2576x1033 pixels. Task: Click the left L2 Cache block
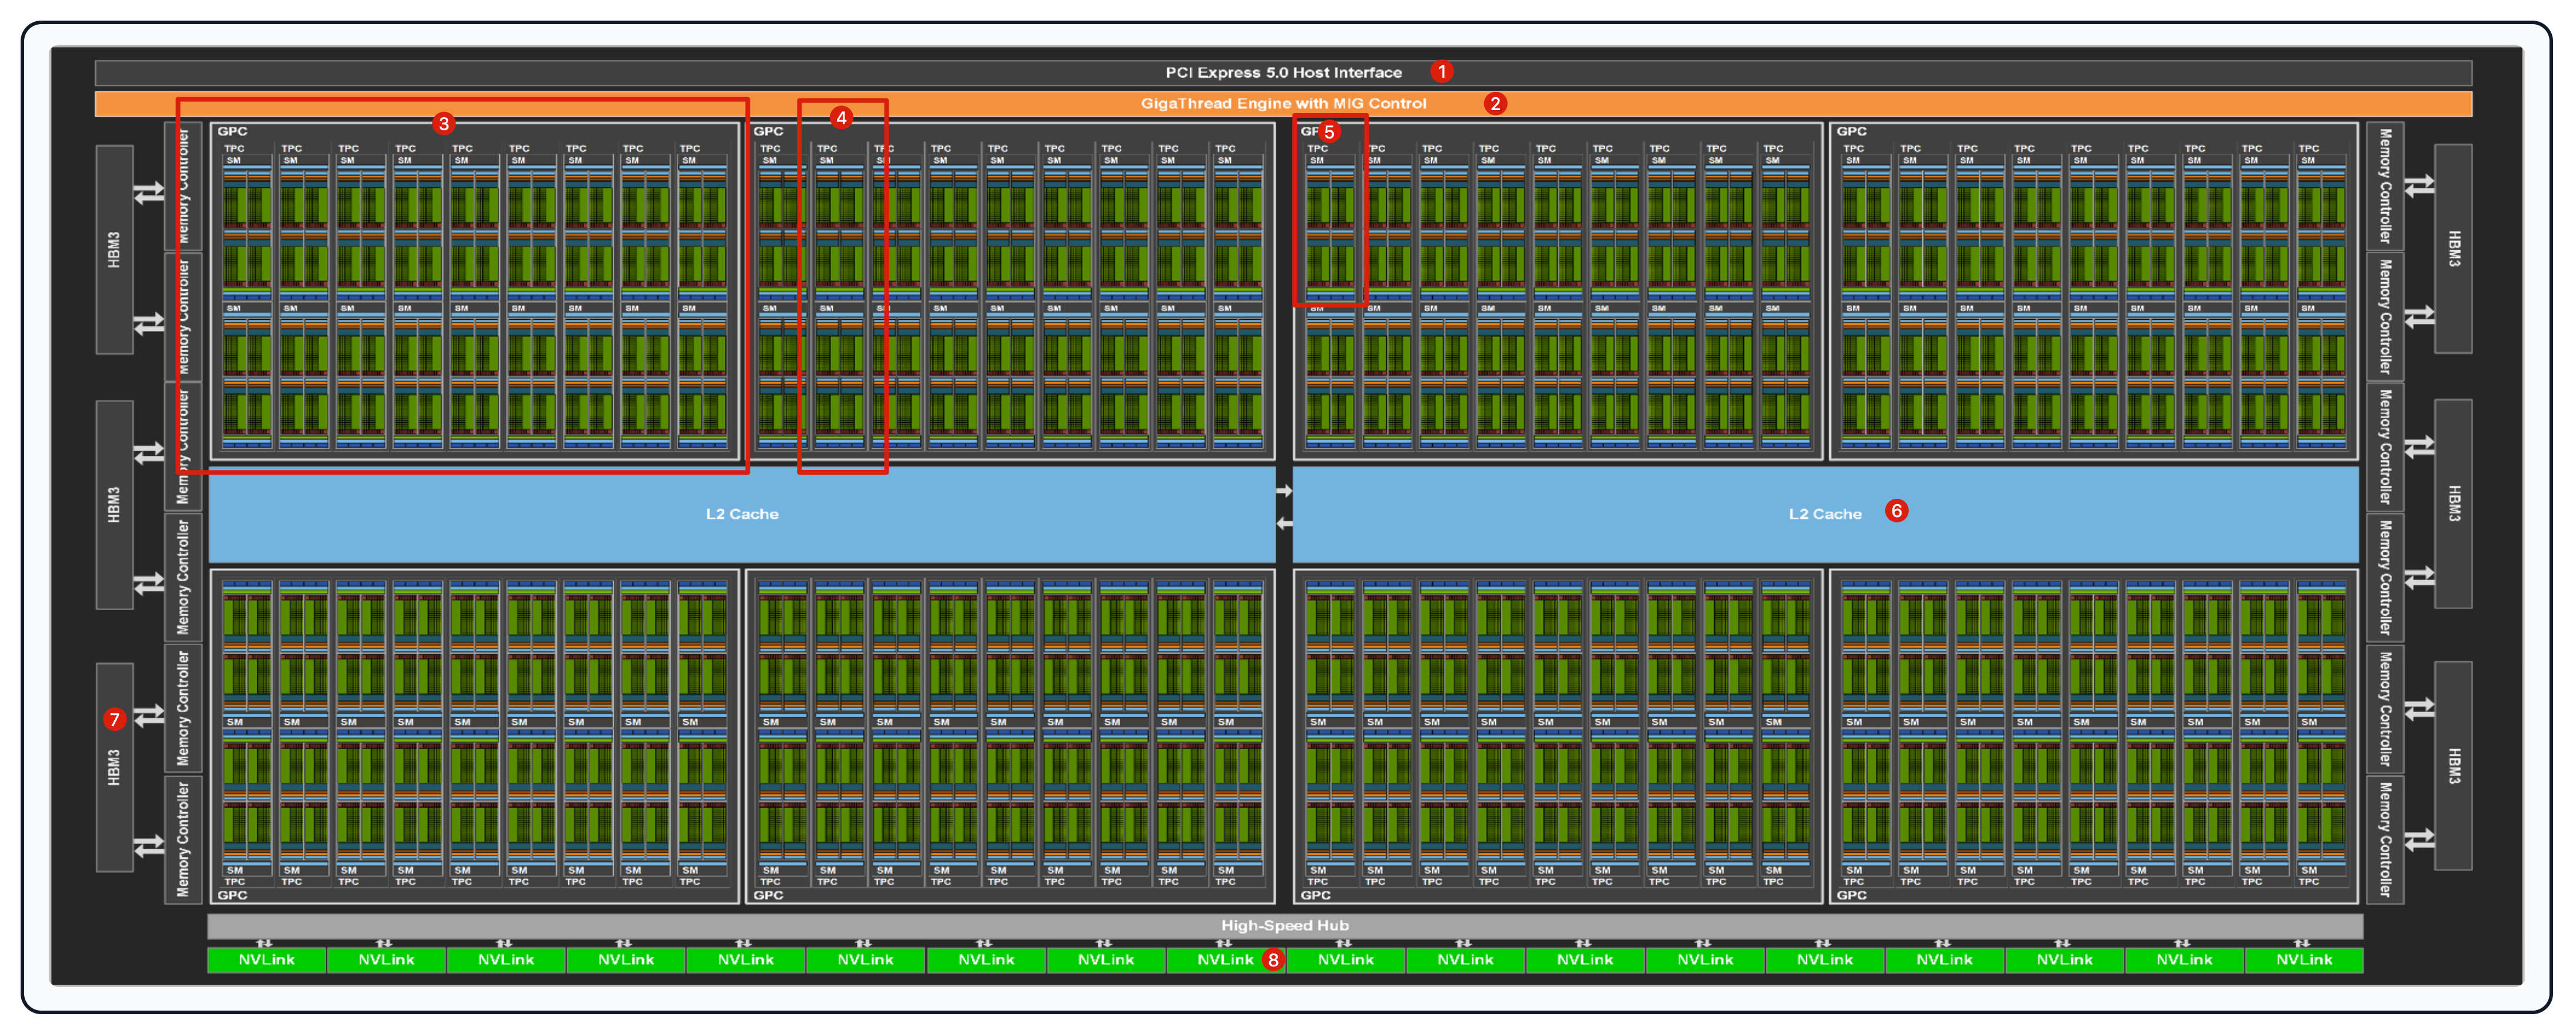pos(741,514)
